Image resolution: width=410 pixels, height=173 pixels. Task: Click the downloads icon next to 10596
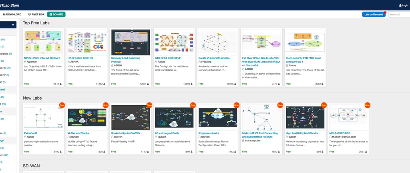(x=192, y=84)
